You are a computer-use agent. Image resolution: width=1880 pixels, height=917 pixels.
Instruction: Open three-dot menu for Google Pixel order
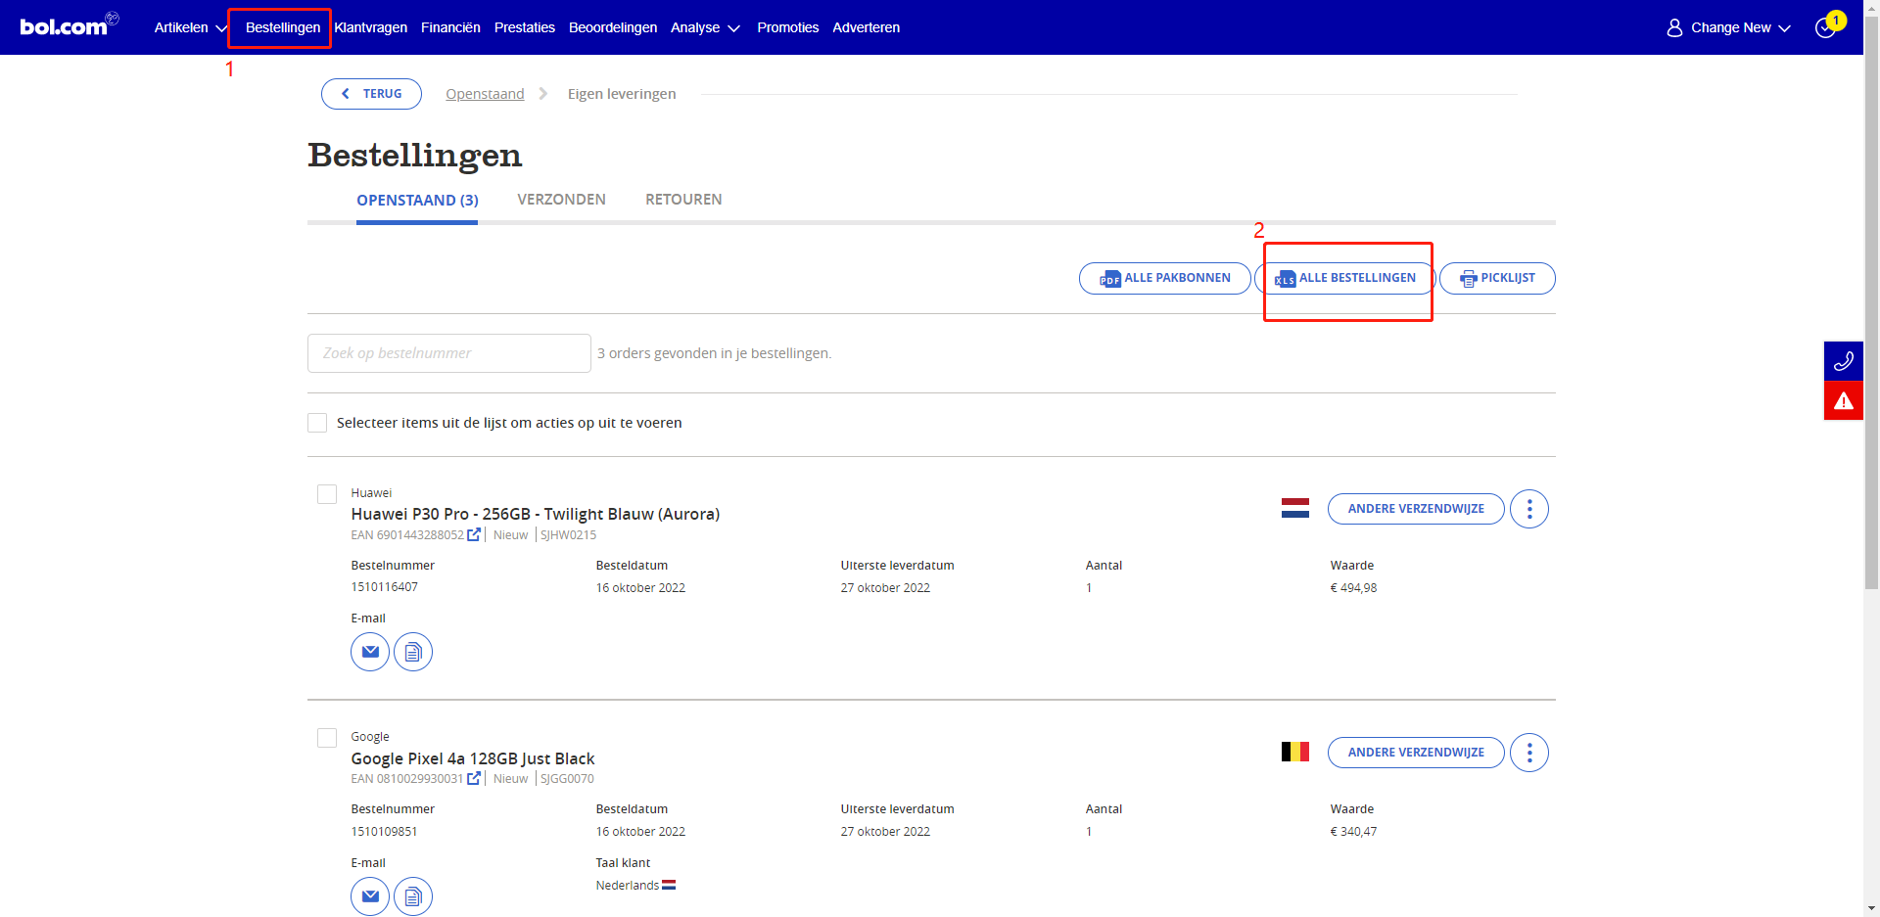[1528, 753]
